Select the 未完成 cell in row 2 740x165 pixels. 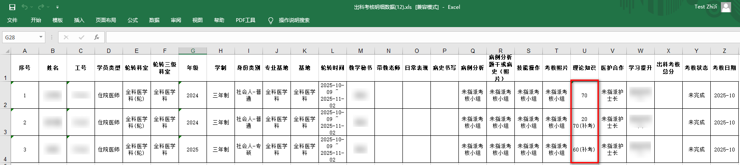696,95
